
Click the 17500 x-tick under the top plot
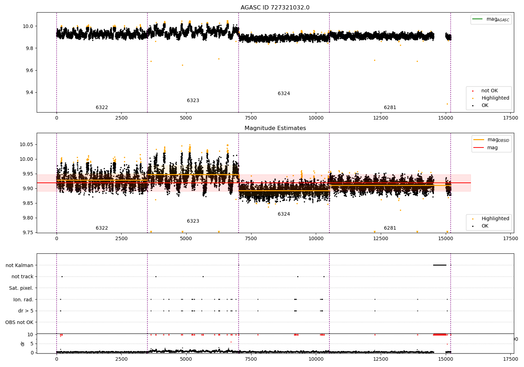pyautogui.click(x=510, y=118)
